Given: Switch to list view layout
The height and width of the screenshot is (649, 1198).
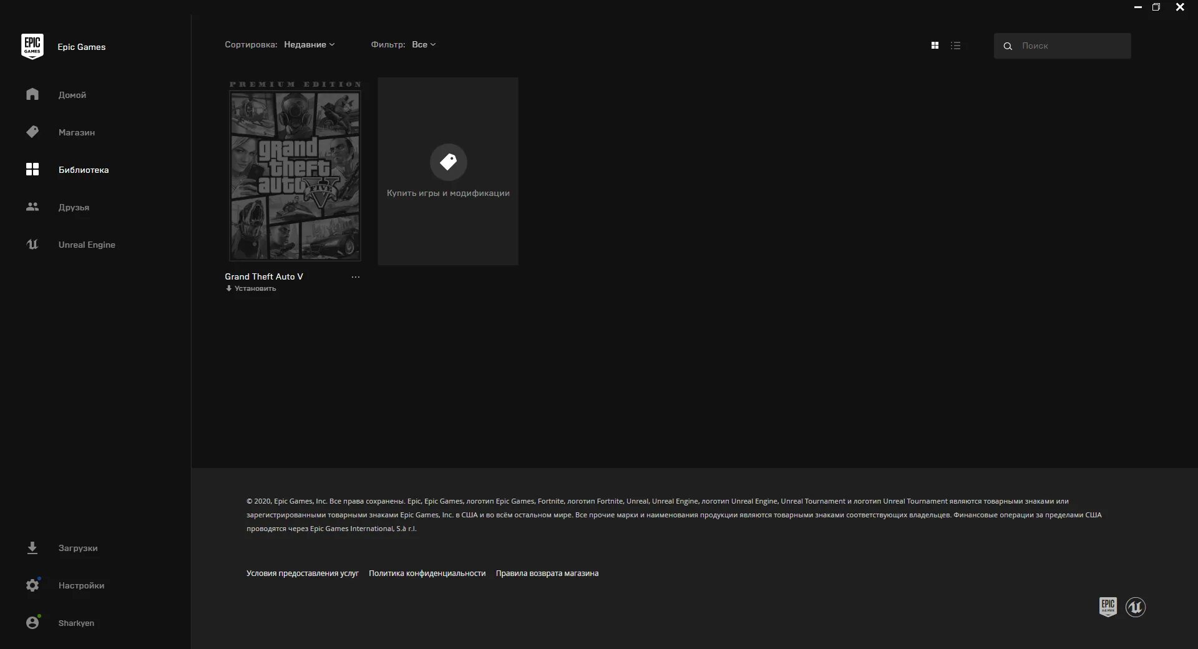Looking at the screenshot, I should (x=955, y=46).
